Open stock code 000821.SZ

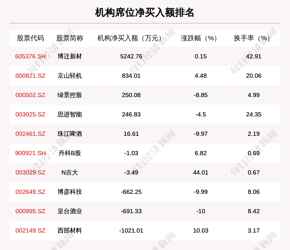[x=30, y=76]
